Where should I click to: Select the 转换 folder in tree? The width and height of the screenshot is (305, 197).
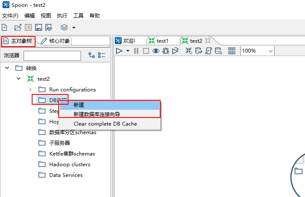(x=26, y=68)
